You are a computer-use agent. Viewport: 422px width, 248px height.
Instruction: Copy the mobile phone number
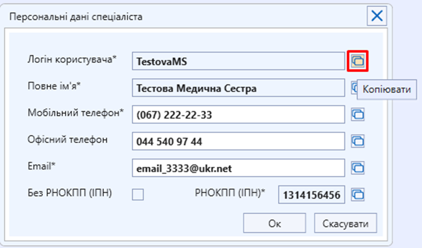(357, 114)
